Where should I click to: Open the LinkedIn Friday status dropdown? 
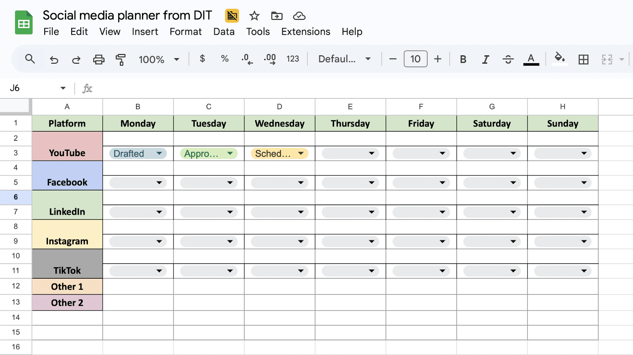pos(421,212)
